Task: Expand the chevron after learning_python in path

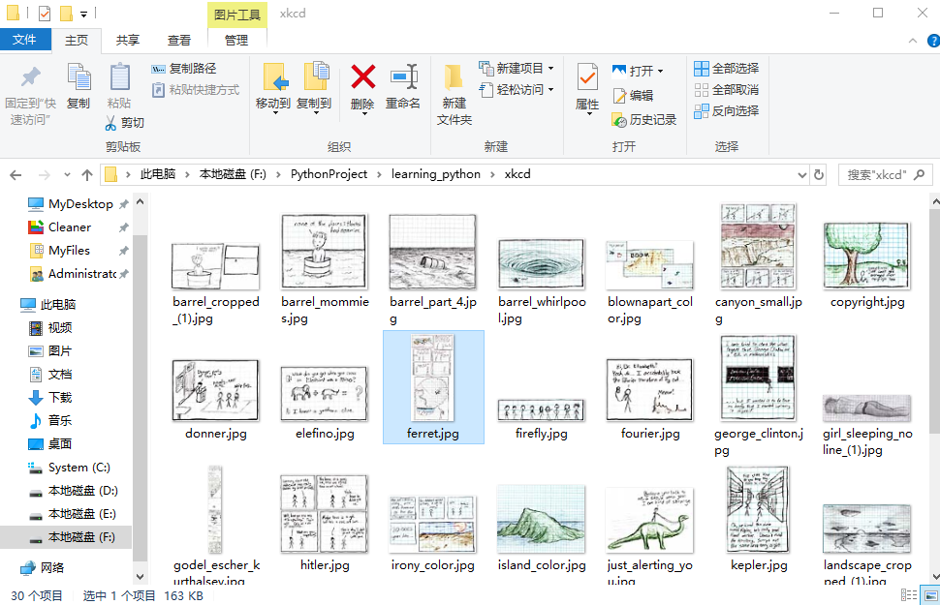Action: coord(492,174)
